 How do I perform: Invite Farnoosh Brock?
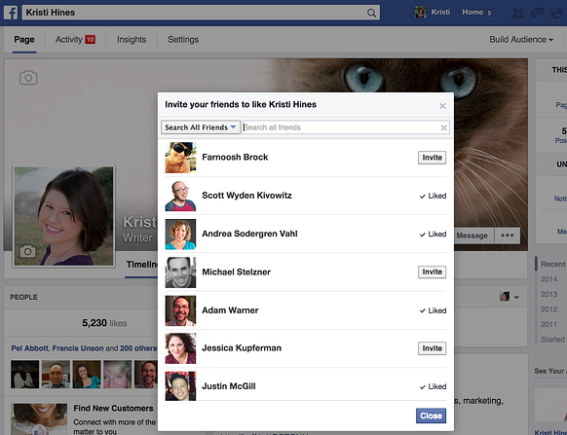click(433, 158)
